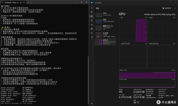Open terminal new-tab profile dropdown arrow

[x=31, y=2]
